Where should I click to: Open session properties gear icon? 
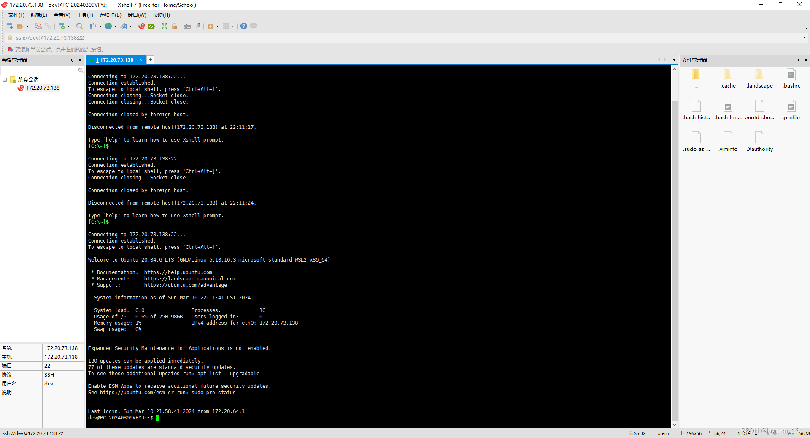(62, 26)
